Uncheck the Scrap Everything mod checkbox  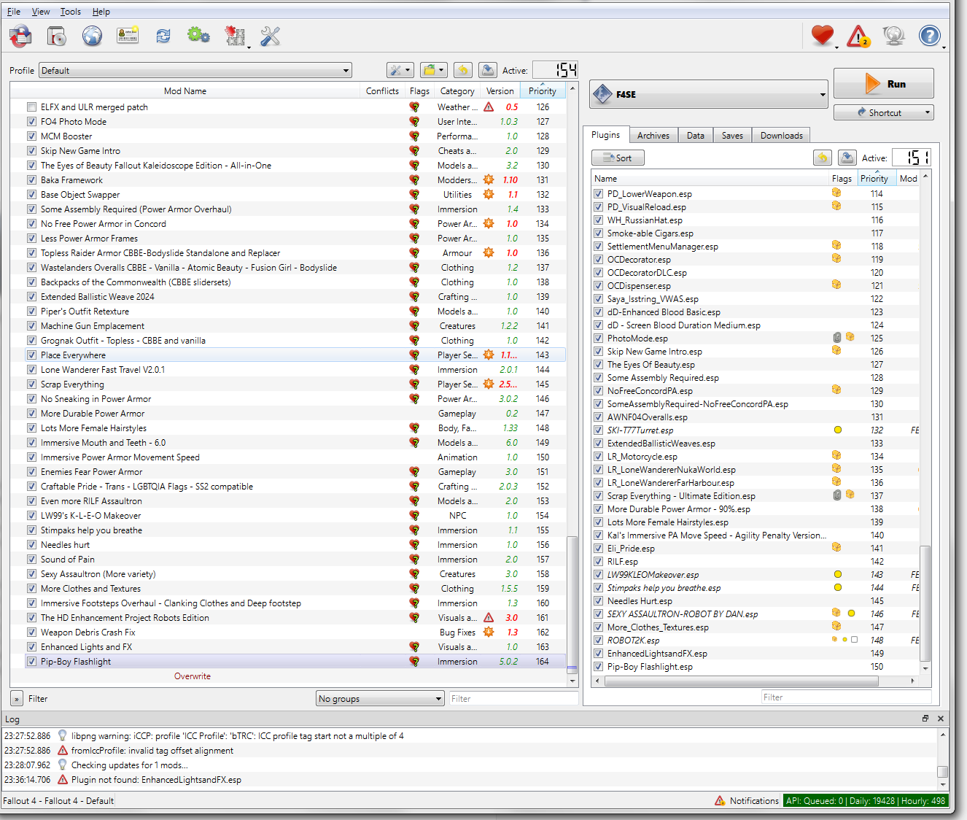pyautogui.click(x=31, y=384)
